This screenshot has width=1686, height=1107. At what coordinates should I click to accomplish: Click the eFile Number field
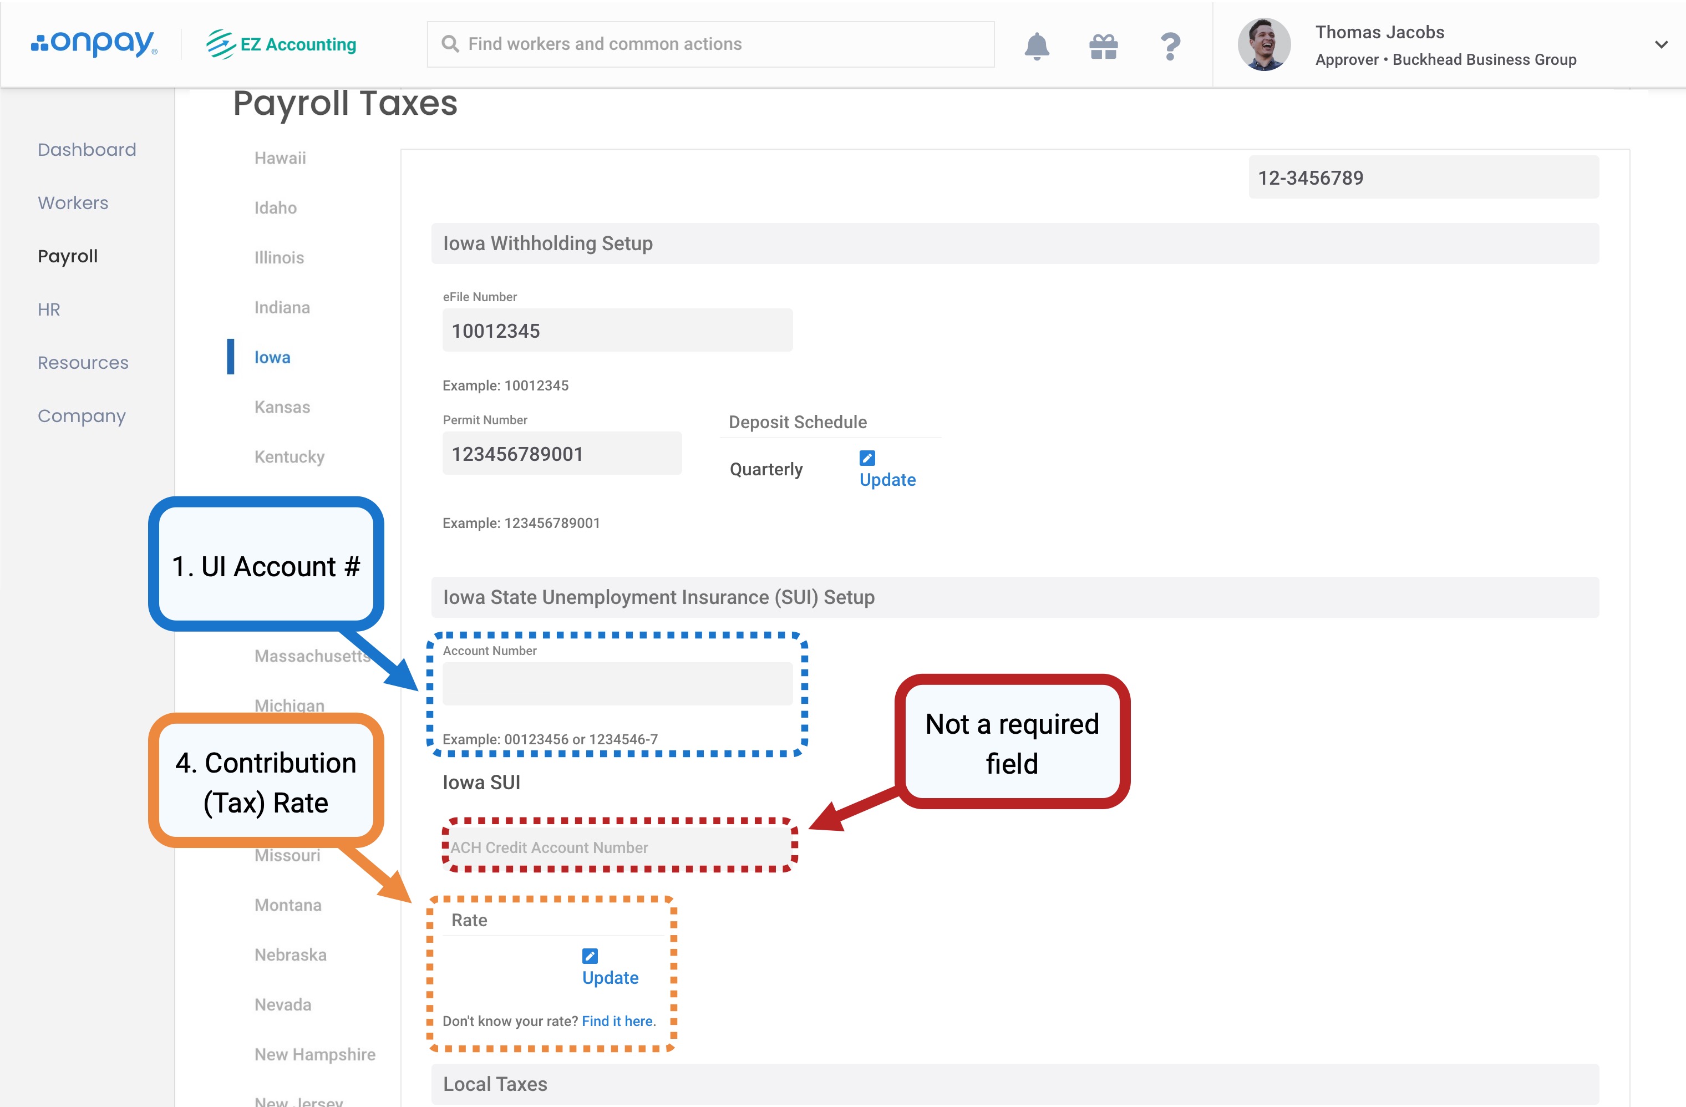pyautogui.click(x=617, y=330)
